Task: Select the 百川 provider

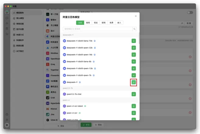Action: [52, 31]
